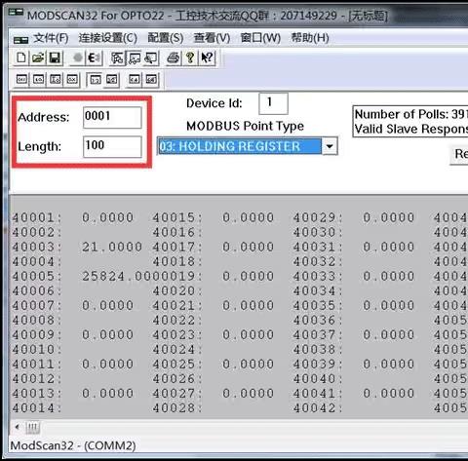Open the 配置(S) menu
The width and height of the screenshot is (468, 461).
[166, 38]
